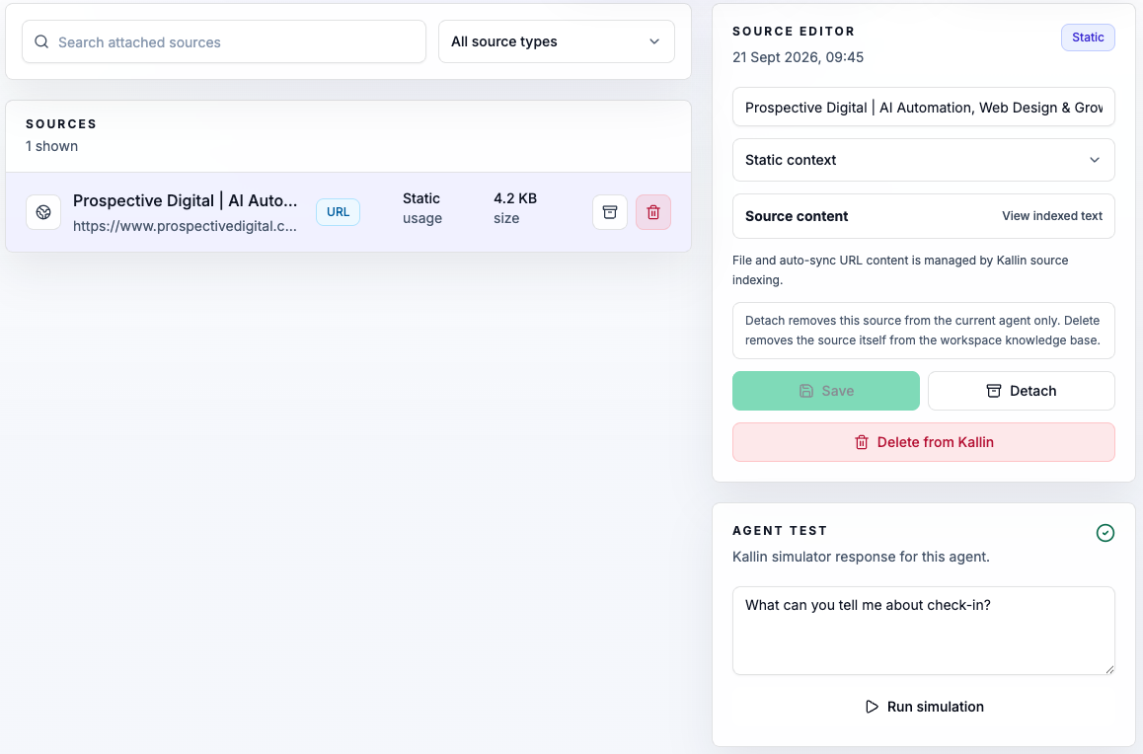Click the green check status icon in Agent Test

point(1105,533)
